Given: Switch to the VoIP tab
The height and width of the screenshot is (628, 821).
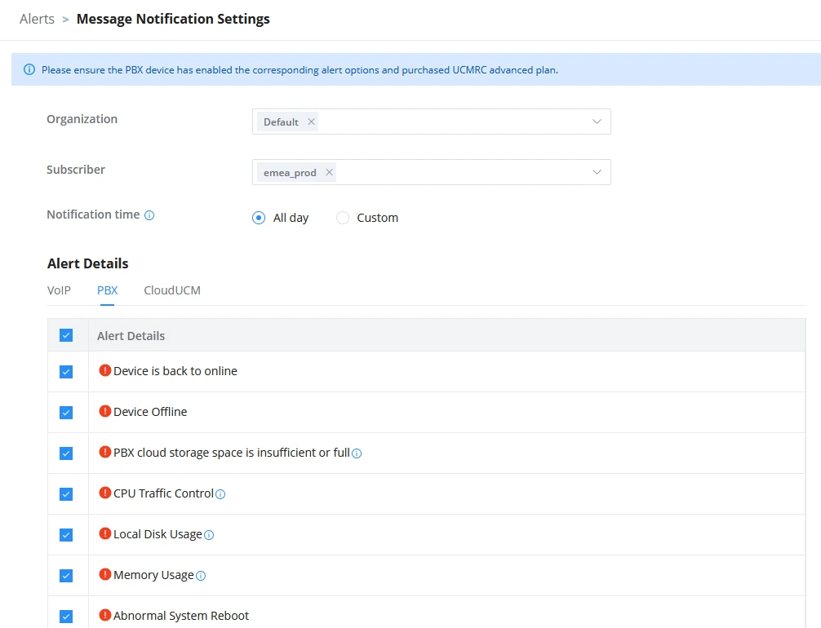Looking at the screenshot, I should (x=59, y=290).
